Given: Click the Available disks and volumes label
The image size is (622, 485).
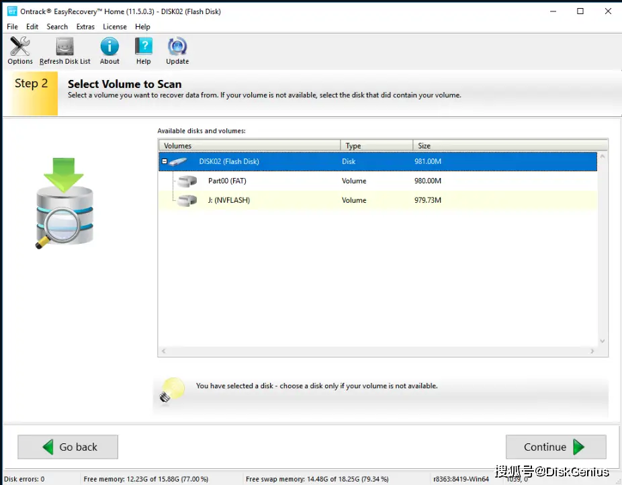Looking at the screenshot, I should click(x=202, y=131).
